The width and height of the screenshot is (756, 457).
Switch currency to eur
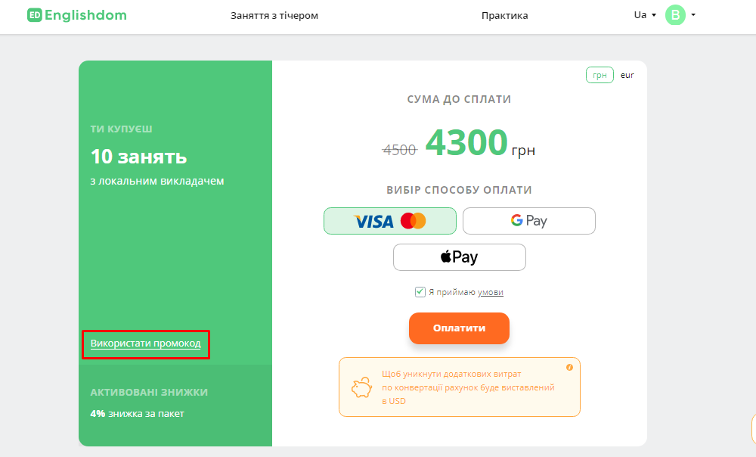click(627, 75)
